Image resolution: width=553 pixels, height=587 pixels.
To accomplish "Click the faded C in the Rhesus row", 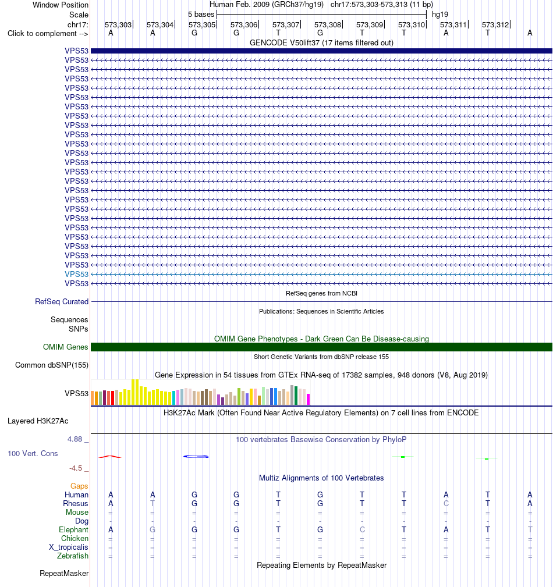I will 446,504.
